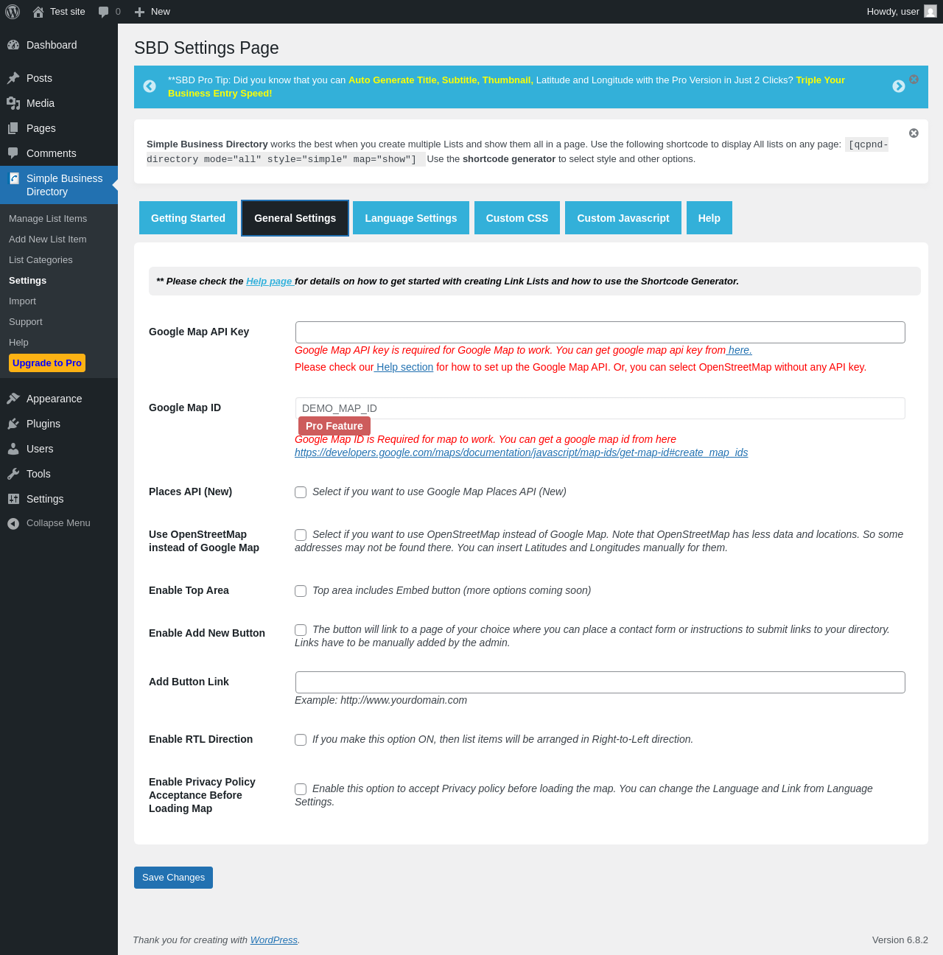
Task: Click the SBD Settings Page heading
Action: [206, 48]
